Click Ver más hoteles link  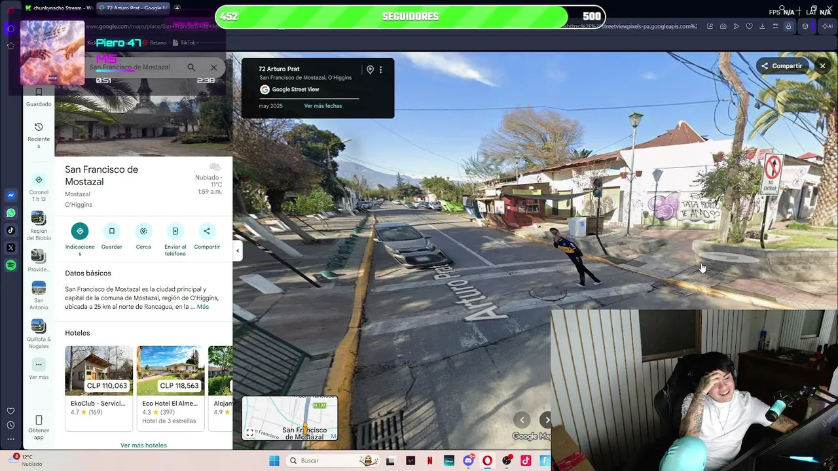point(143,445)
